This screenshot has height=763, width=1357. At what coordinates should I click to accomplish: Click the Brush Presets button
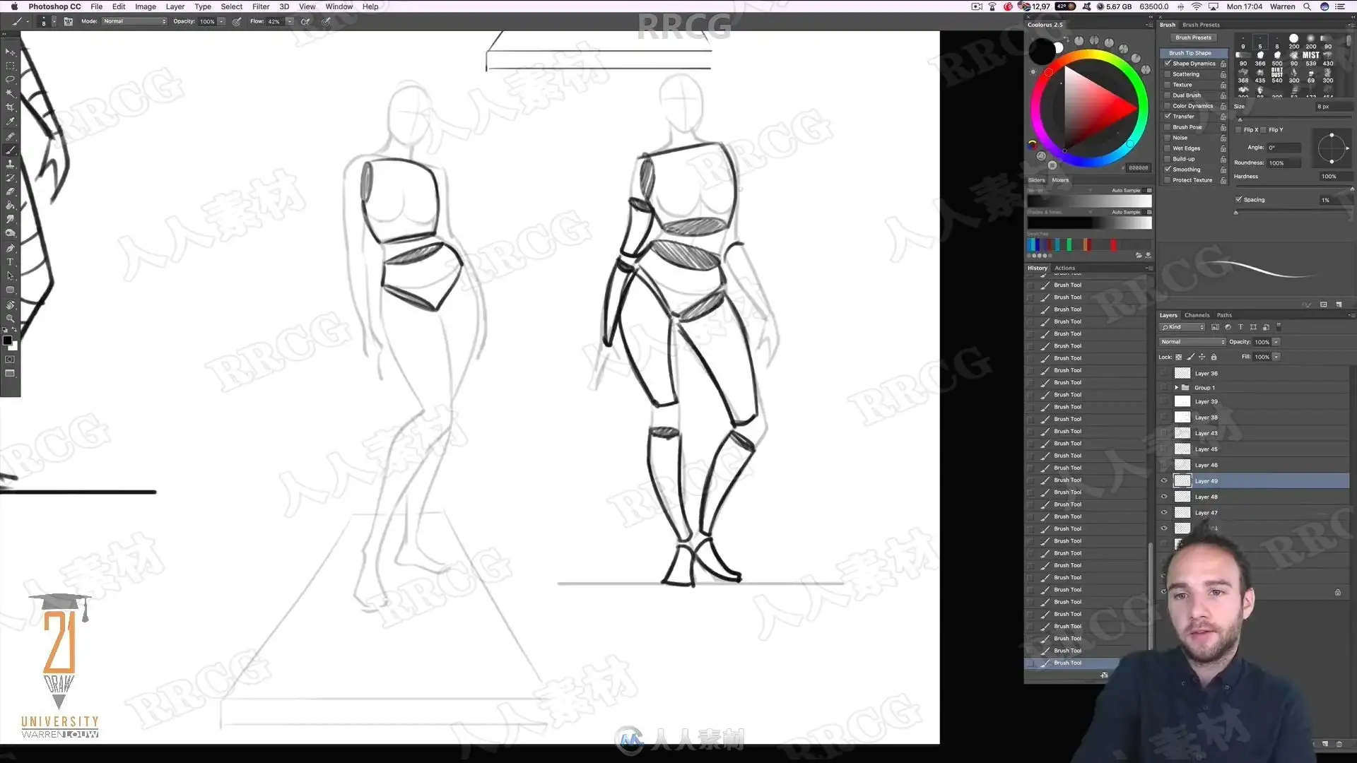[x=1193, y=37]
